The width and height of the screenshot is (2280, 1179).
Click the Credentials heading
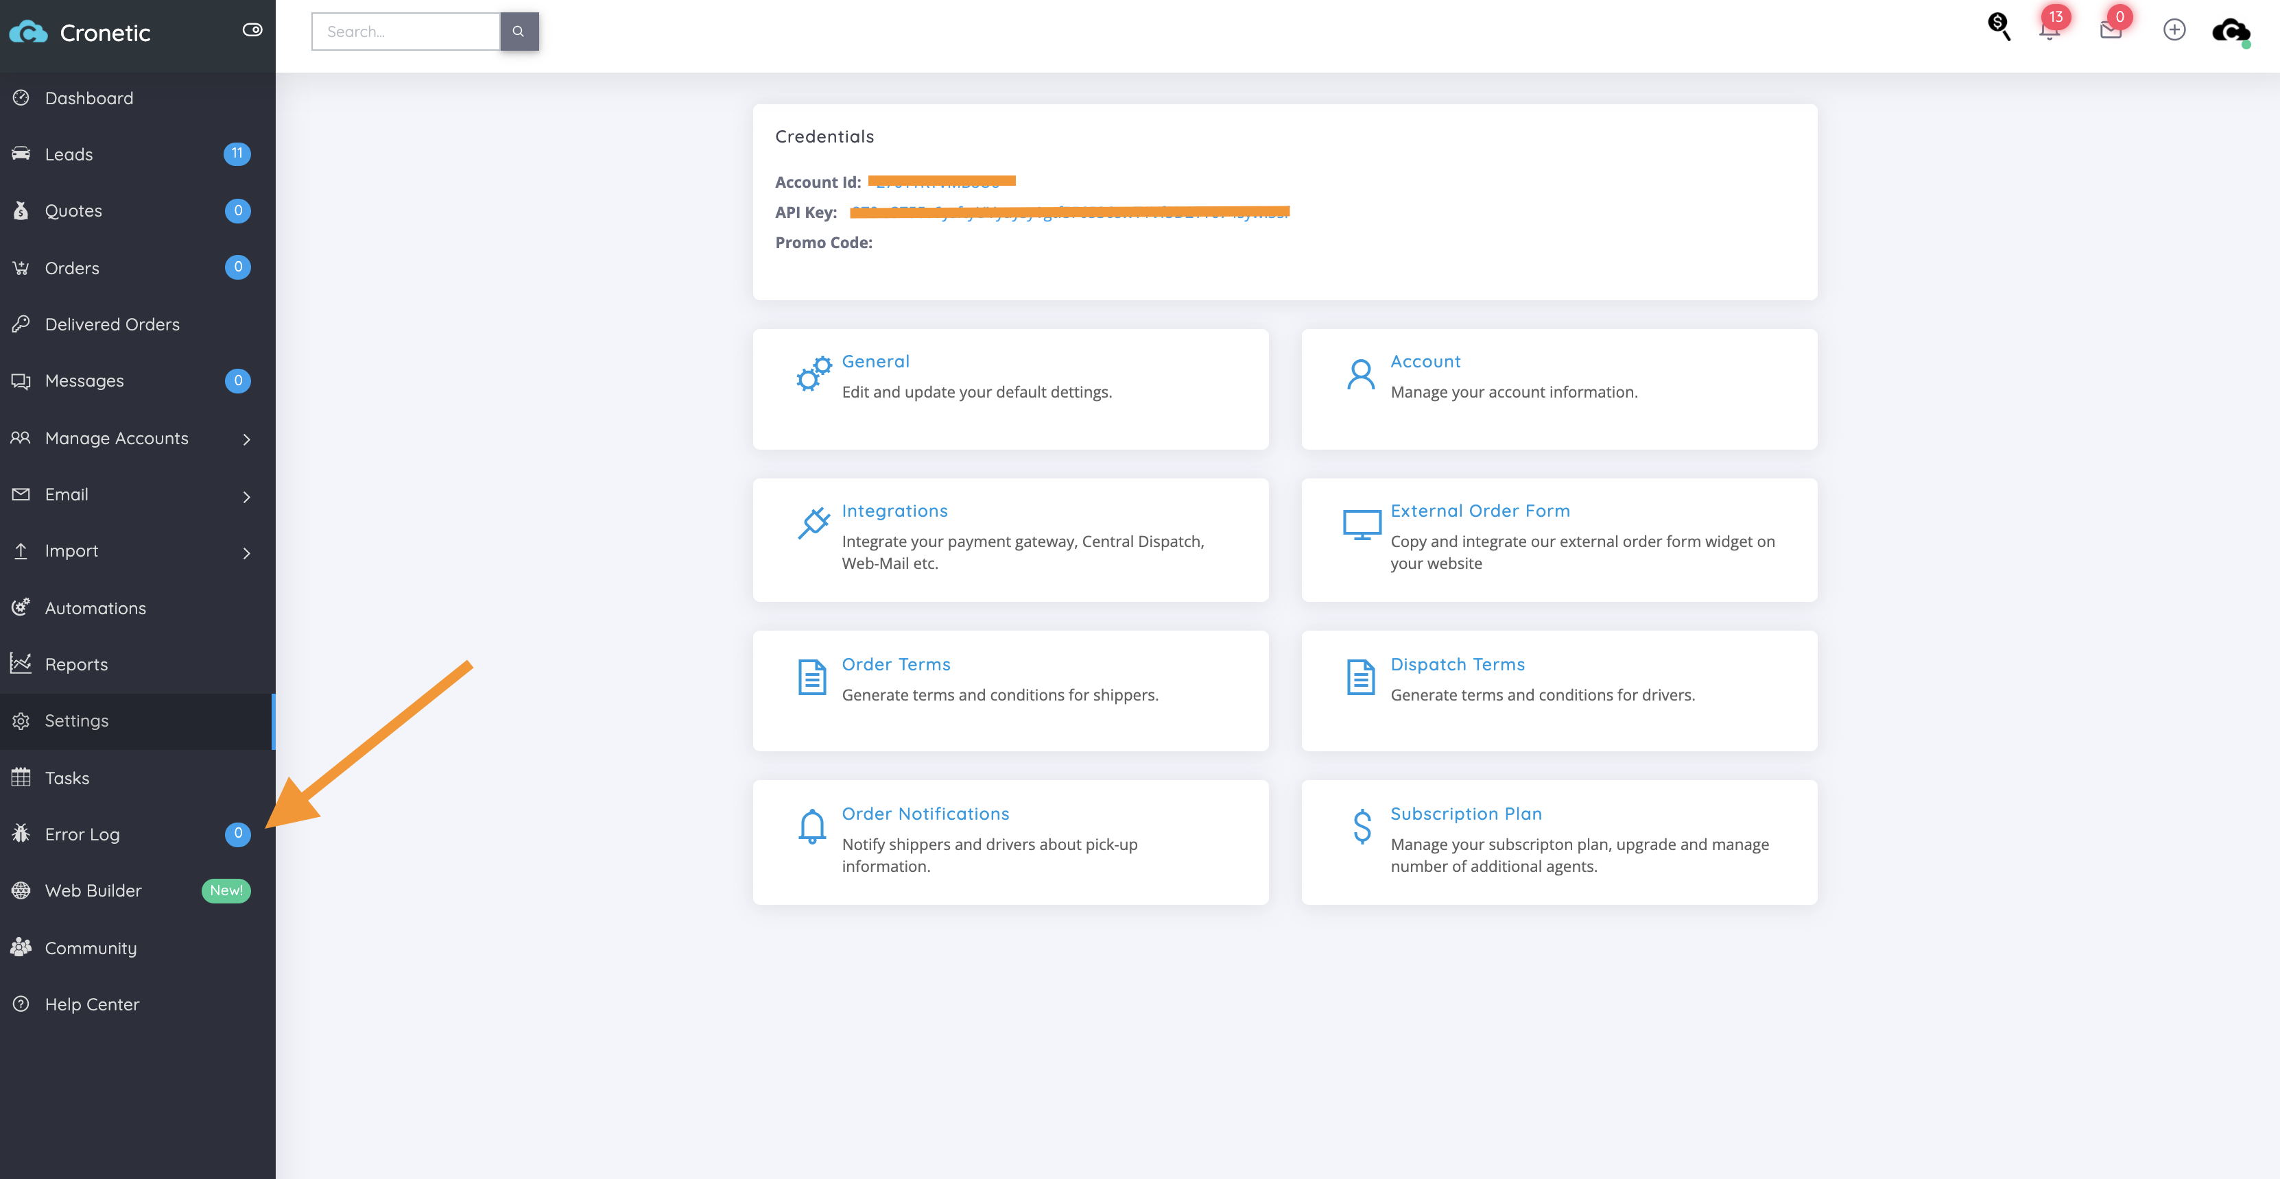coord(824,136)
